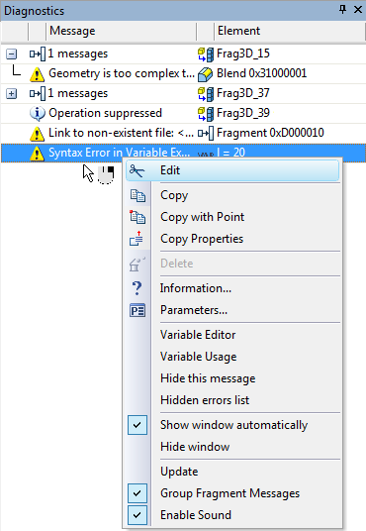
Task: Click the question mark Information icon
Action: coord(137,288)
